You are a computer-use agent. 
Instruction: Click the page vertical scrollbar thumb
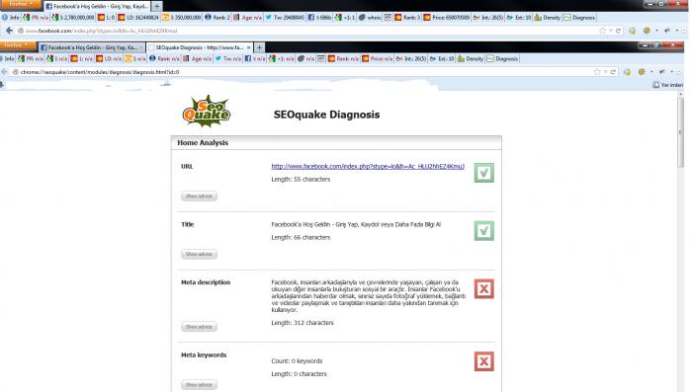(x=680, y=131)
